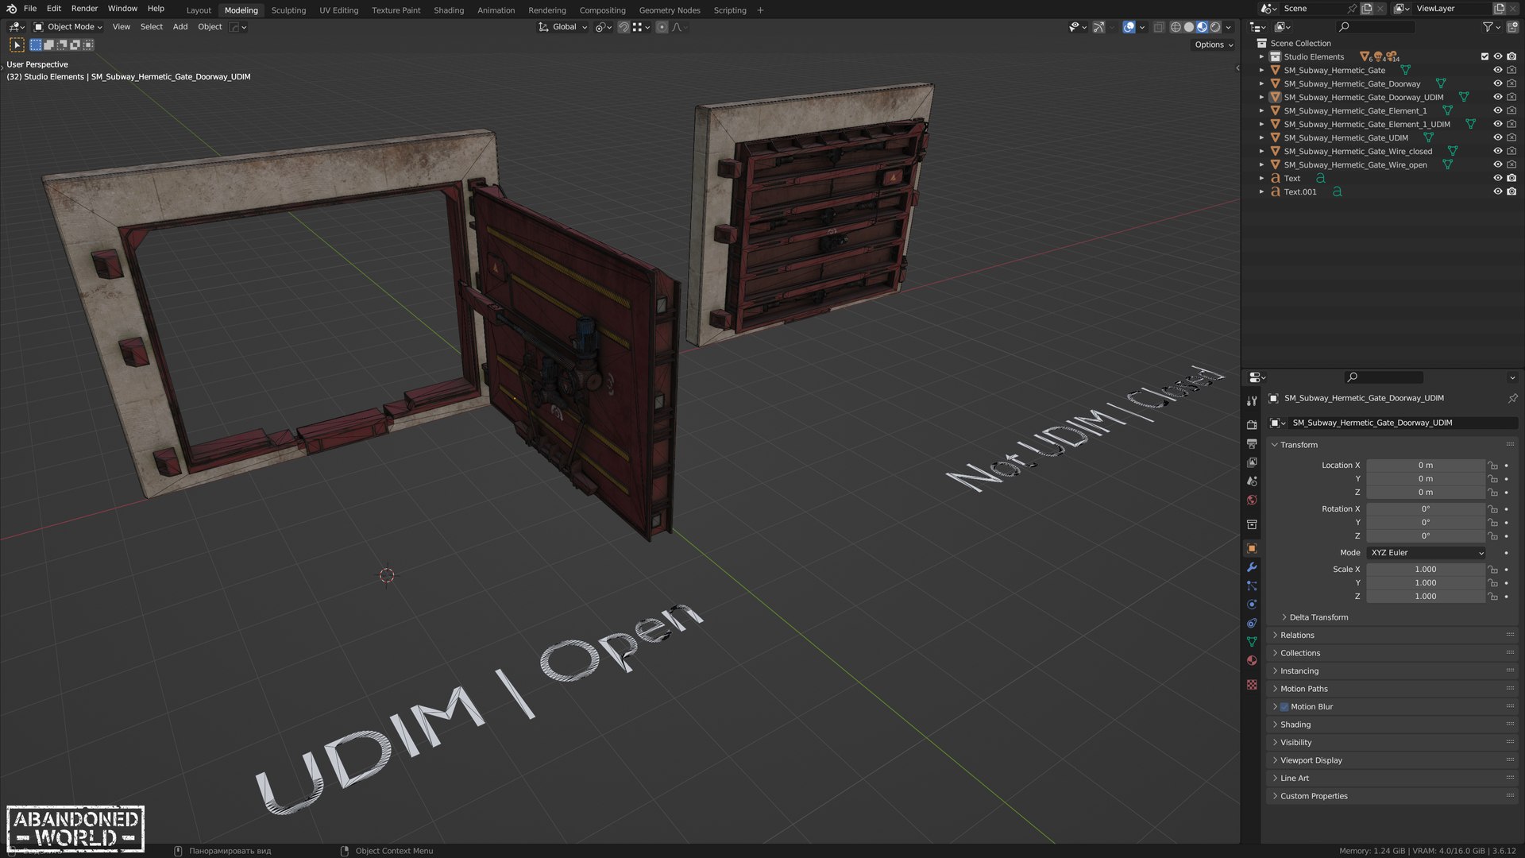Toggle the snapping magnet icon
Screen dimensions: 1525x858
(624, 27)
